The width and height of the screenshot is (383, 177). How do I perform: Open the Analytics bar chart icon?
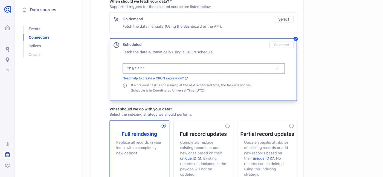(7, 144)
